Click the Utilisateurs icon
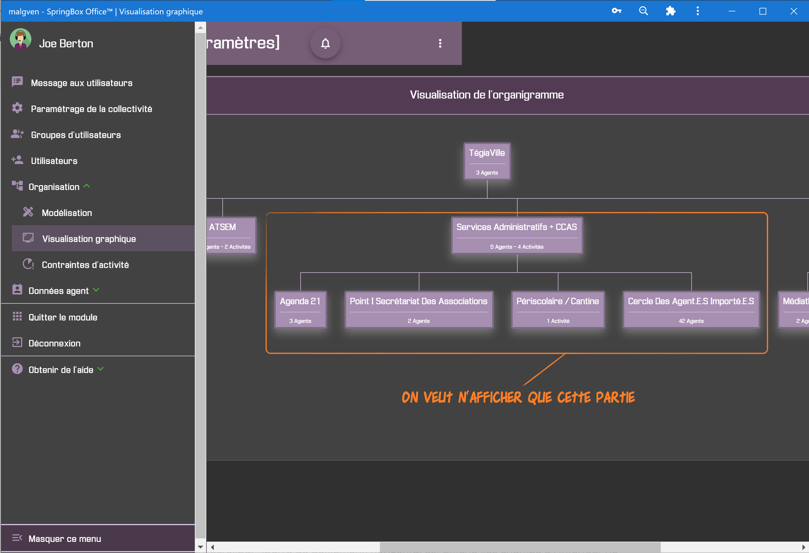Viewport: 809px width, 553px height. pyautogui.click(x=17, y=161)
